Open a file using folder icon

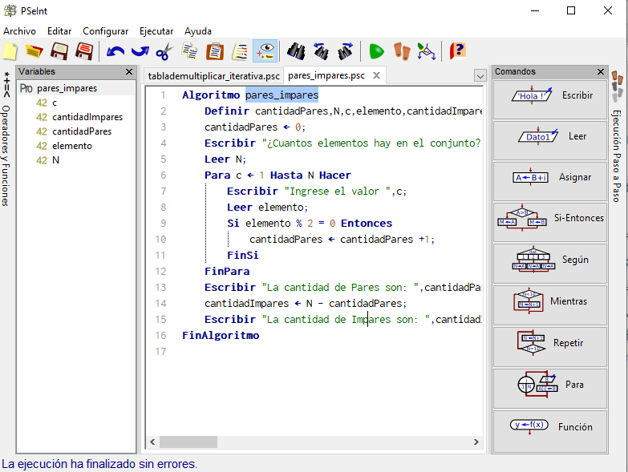pyautogui.click(x=34, y=51)
